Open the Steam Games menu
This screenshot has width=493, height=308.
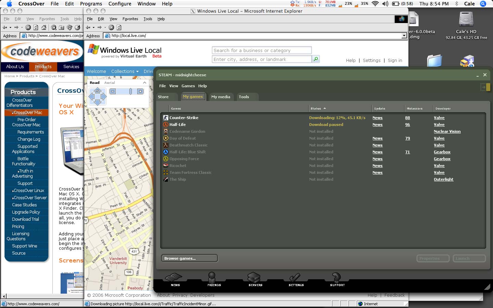click(188, 86)
